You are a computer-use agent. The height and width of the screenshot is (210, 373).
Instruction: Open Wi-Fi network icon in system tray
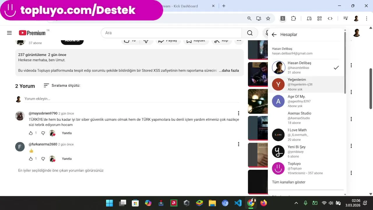pyautogui.click(x=324, y=203)
